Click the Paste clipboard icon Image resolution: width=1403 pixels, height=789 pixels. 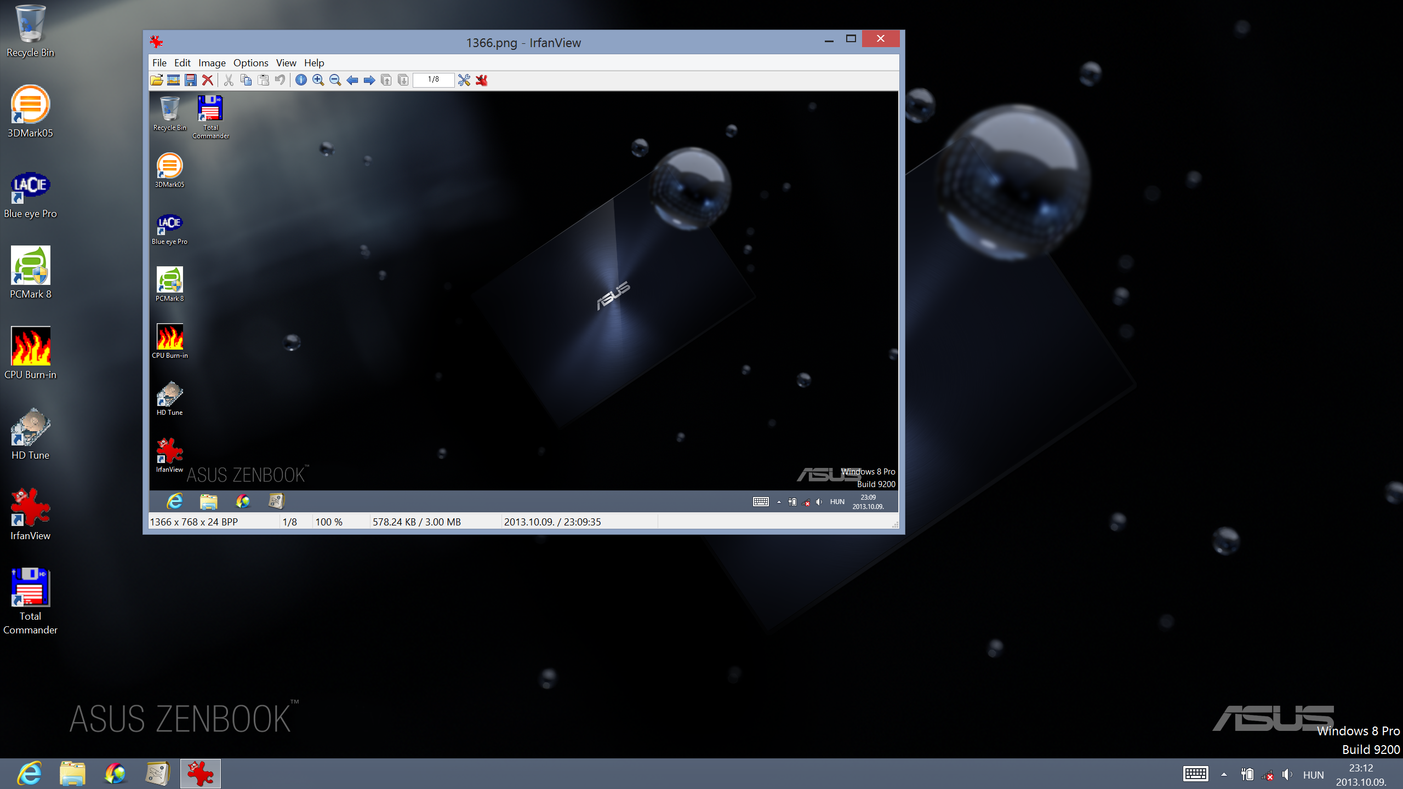tap(263, 80)
